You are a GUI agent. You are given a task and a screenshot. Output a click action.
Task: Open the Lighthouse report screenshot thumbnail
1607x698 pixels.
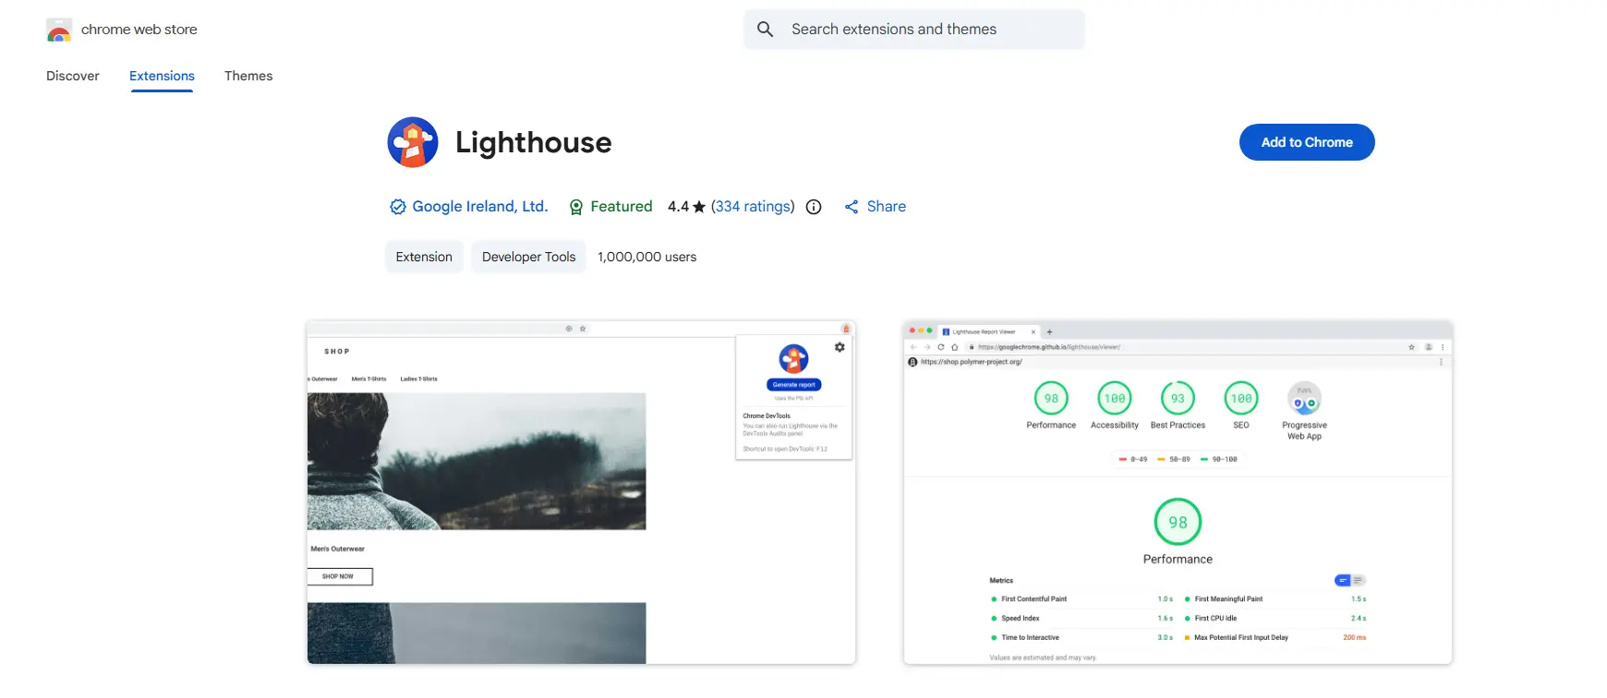click(x=1178, y=492)
